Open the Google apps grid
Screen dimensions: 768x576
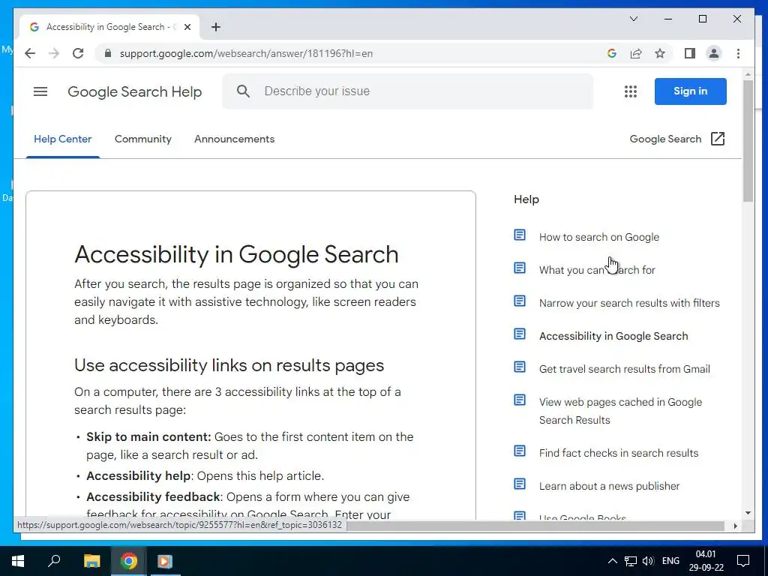point(630,91)
